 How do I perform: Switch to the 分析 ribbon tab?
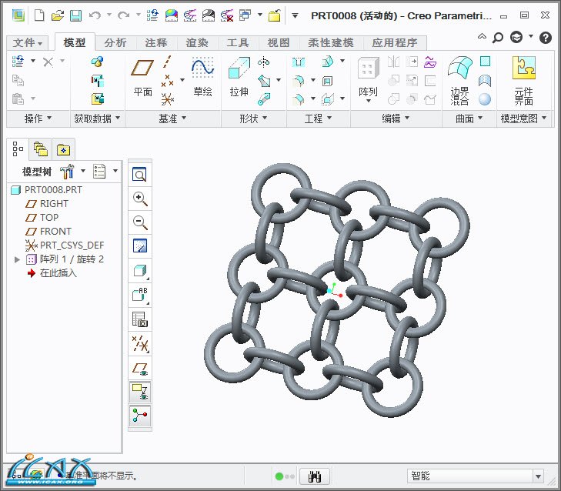click(115, 43)
